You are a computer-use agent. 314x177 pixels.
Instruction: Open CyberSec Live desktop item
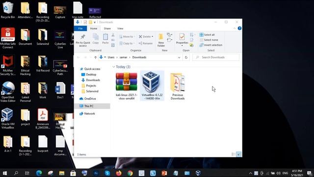60,39
